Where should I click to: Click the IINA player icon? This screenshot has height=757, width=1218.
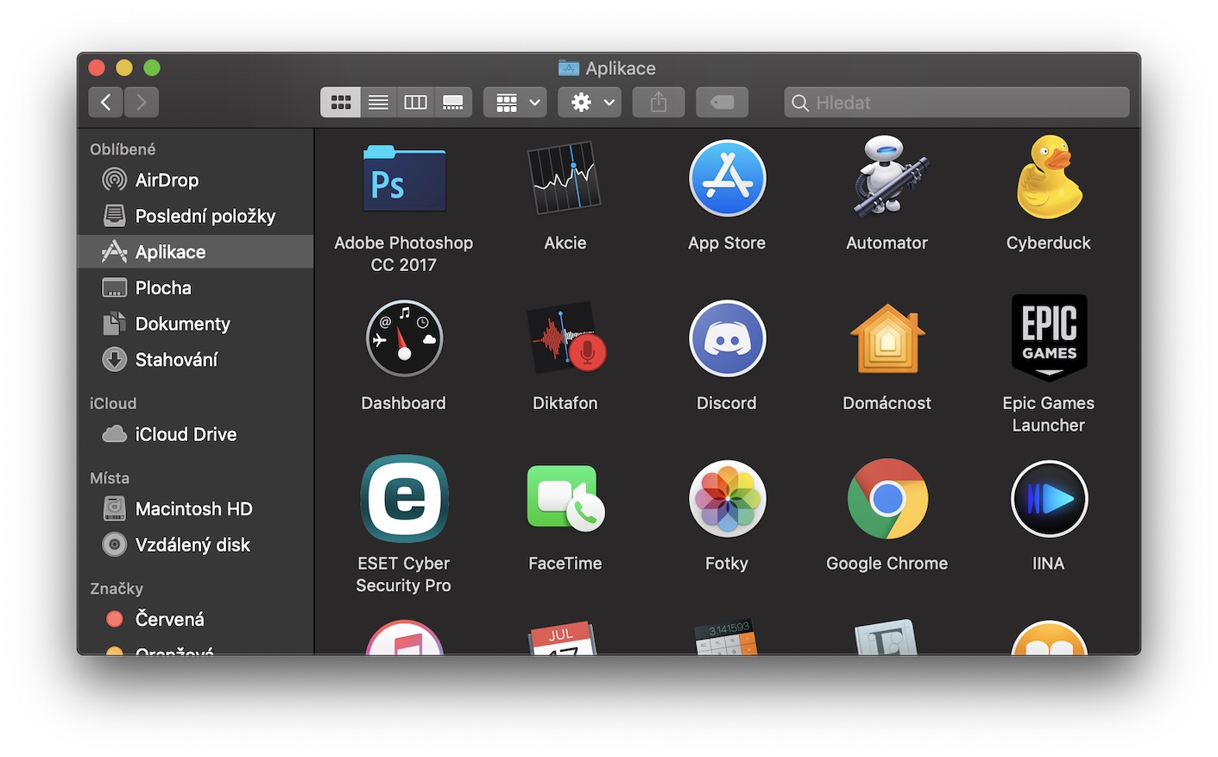(x=1049, y=498)
